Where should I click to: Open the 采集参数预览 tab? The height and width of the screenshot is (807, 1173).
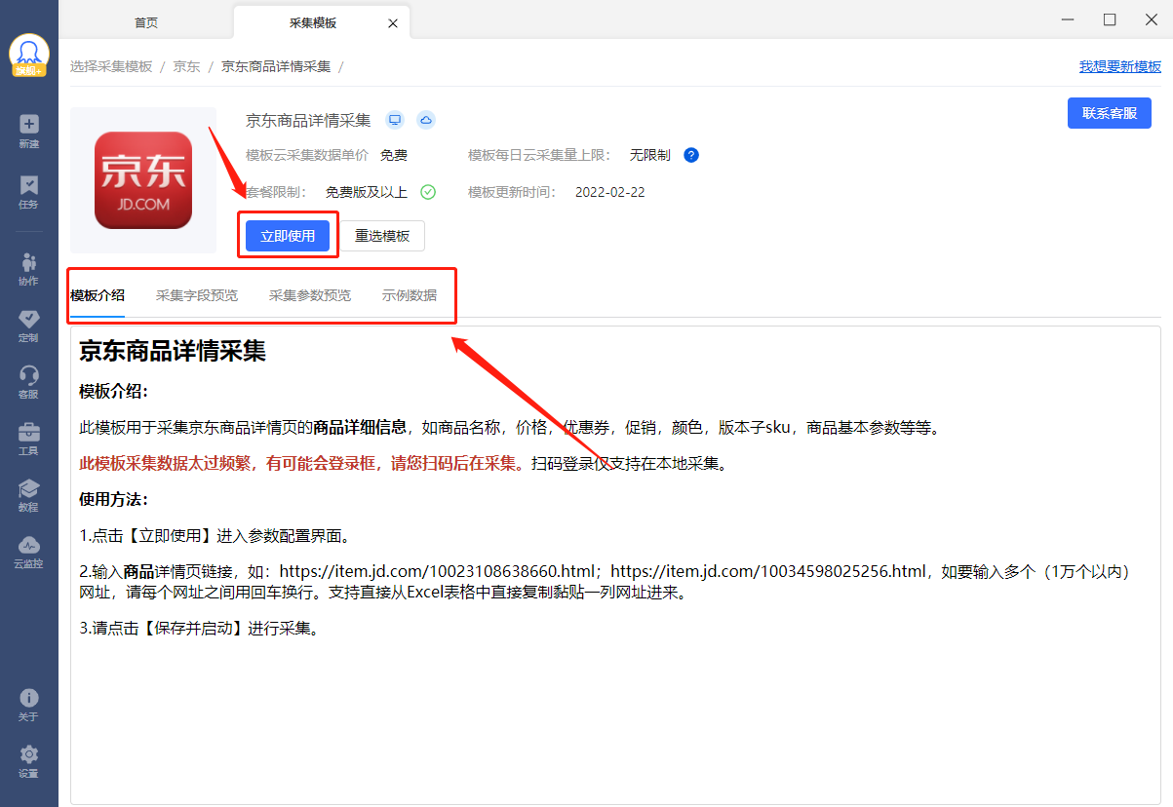310,295
